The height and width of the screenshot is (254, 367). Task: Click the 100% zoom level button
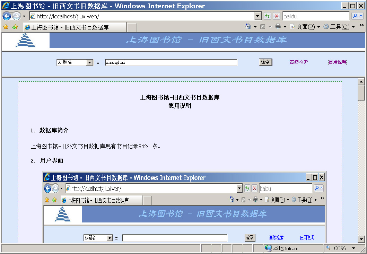click(x=337, y=248)
